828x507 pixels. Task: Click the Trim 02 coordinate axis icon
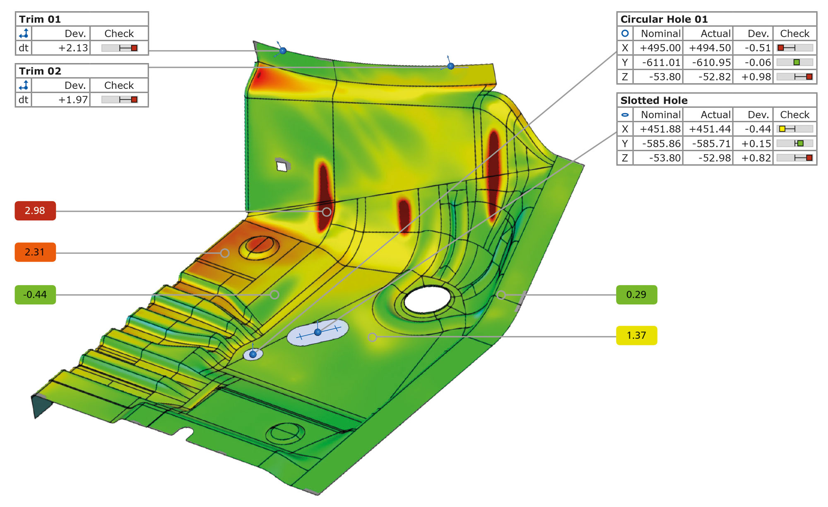pos(24,86)
